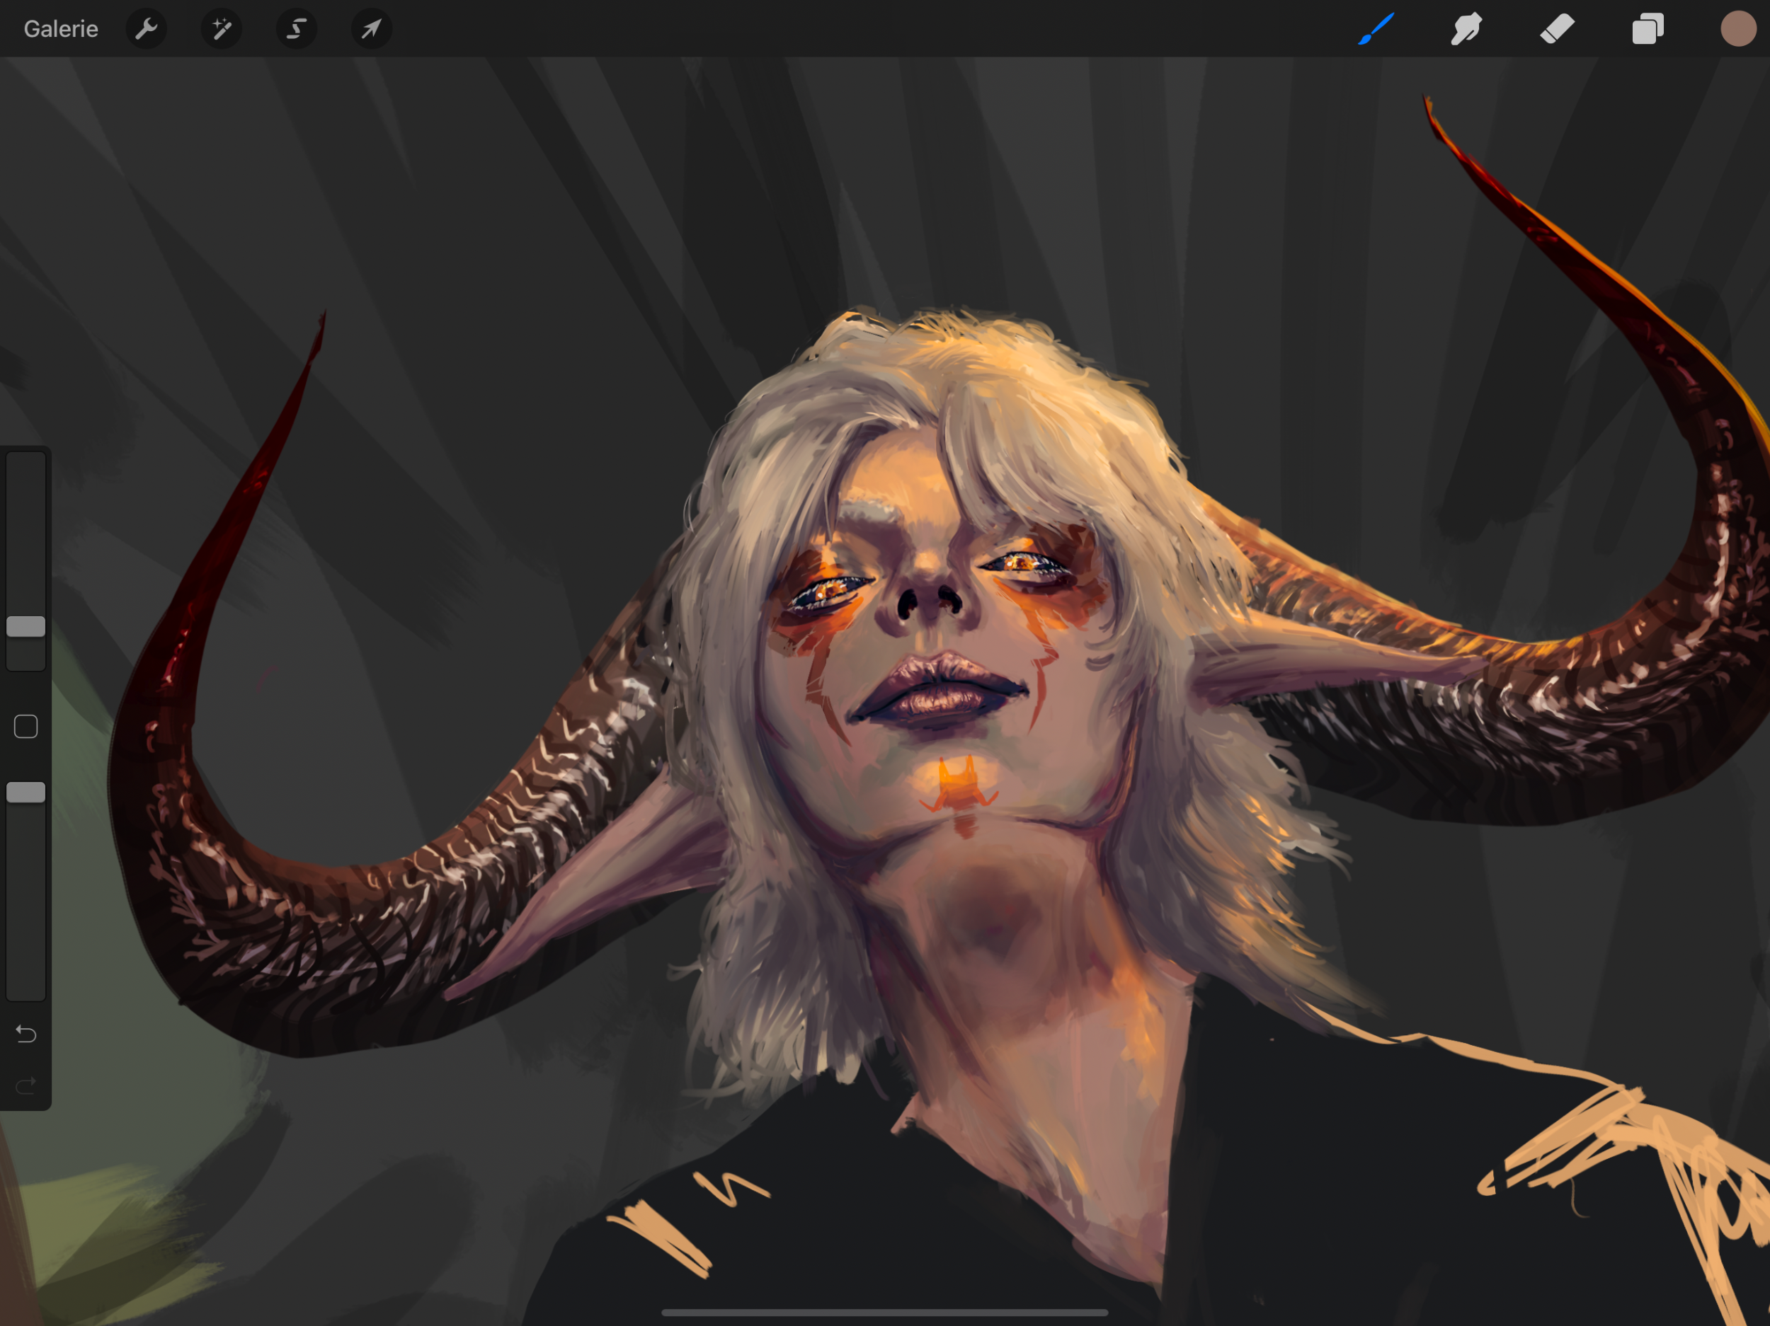
Task: Open the active color swatch picker
Action: click(1738, 30)
